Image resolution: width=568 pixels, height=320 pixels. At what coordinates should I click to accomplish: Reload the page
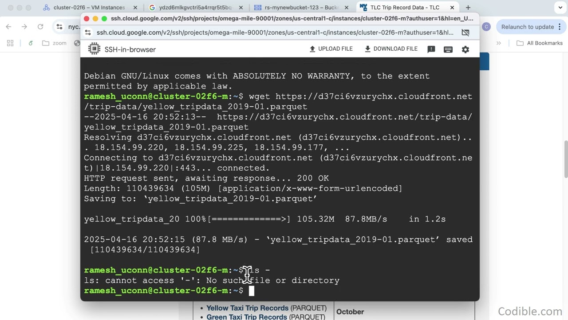[x=40, y=27]
